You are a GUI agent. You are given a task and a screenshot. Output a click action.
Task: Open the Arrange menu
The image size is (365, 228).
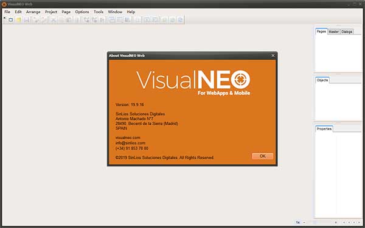click(x=33, y=12)
